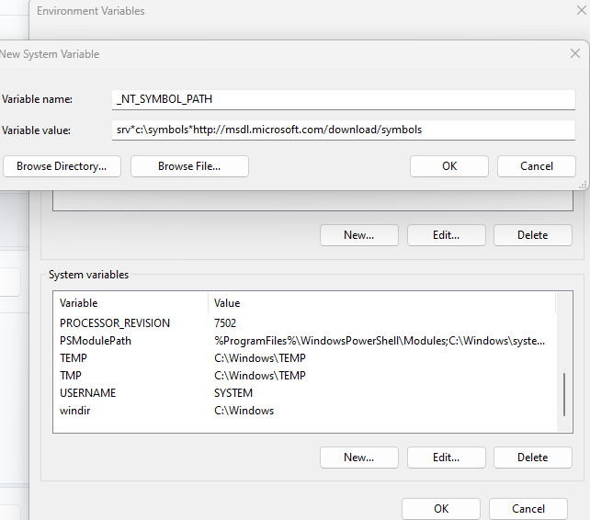
Task: Click Delete button under System variables
Action: [x=533, y=458]
